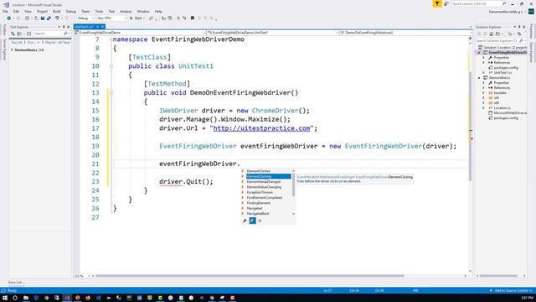Expand the UnitTest1.cs node in Solution Explorer
The height and width of the screenshot is (302, 536).
pos(484,73)
